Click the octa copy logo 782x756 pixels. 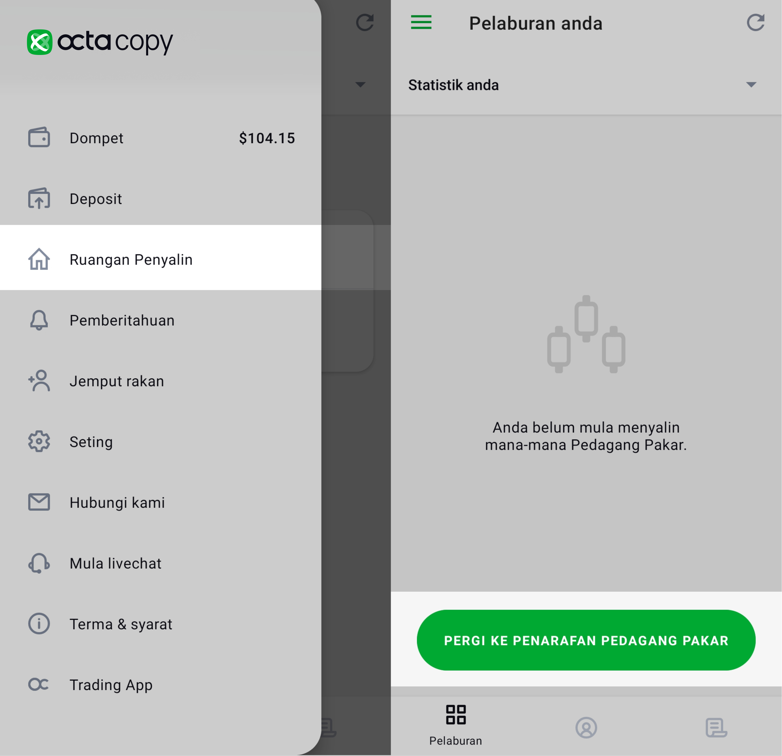click(100, 42)
